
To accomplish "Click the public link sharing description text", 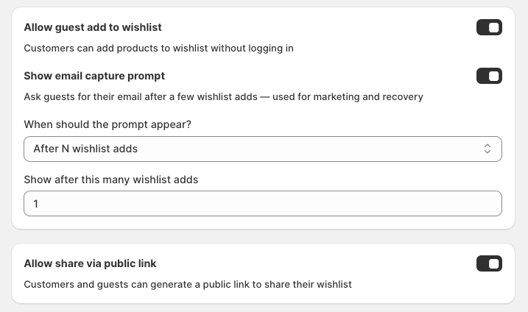I will click(x=188, y=284).
